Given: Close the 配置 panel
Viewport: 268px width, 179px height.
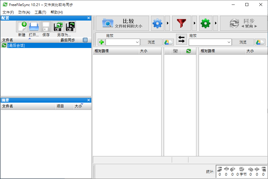Looking at the screenshot, I should [89, 18].
